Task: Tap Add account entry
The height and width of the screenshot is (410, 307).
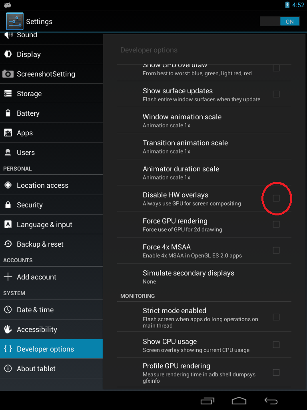Action: point(36,277)
